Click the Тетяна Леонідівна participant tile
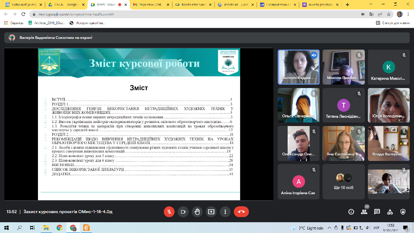This screenshot has width=414, height=233. pyautogui.click(x=344, y=105)
